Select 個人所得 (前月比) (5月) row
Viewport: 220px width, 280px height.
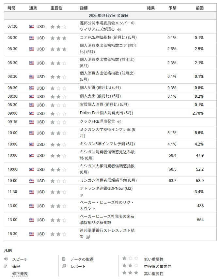110,88
